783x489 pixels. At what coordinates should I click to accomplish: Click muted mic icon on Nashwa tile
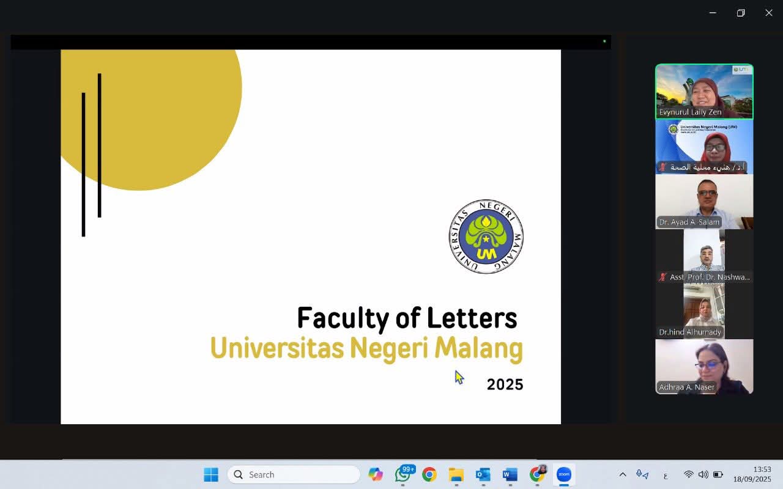point(662,277)
